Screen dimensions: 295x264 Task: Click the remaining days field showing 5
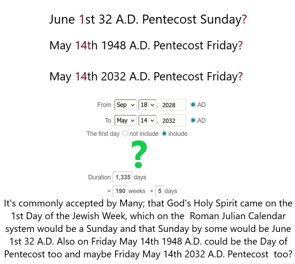pyautogui.click(x=160, y=191)
